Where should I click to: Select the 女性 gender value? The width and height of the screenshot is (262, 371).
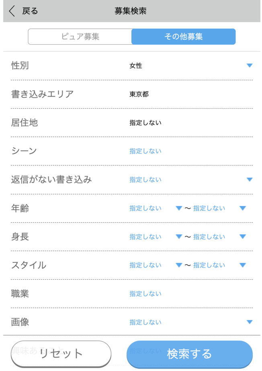click(x=135, y=66)
